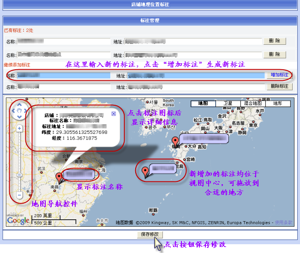This screenshot has width=300, height=253.
Task: Open the 使用条款 terms link
Action: tap(283, 223)
